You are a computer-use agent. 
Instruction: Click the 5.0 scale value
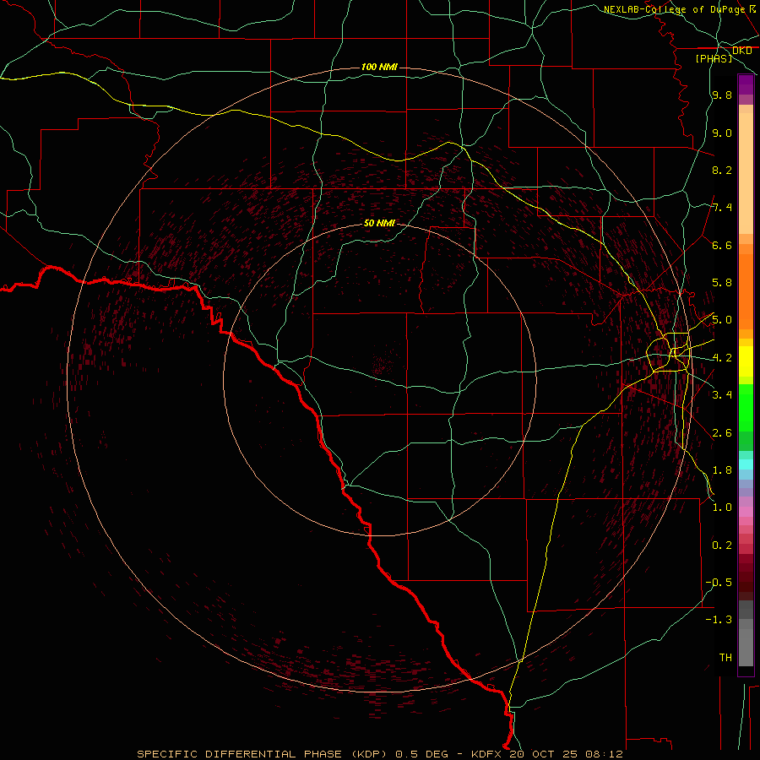(x=722, y=320)
